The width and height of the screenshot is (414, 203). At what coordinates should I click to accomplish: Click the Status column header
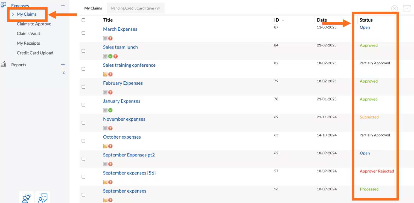366,20
